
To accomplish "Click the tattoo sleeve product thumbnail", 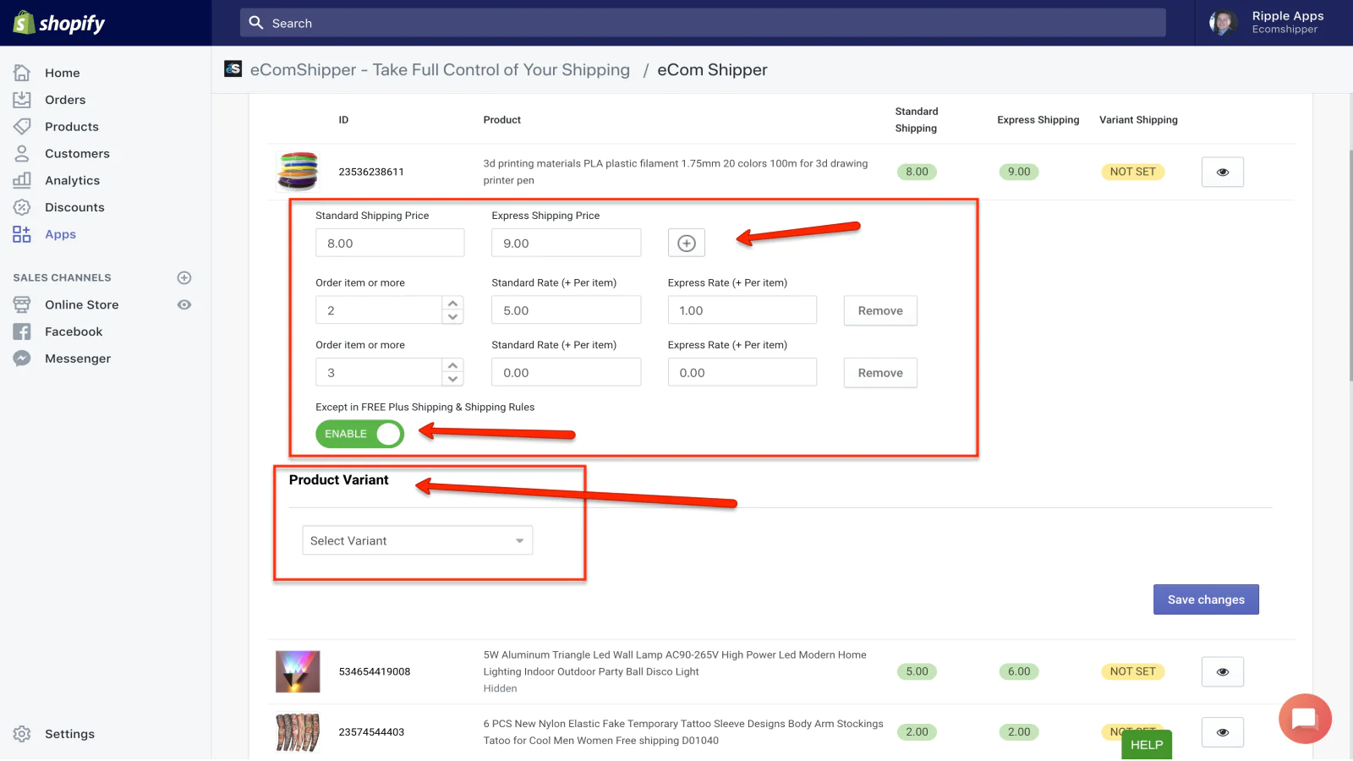I will [x=298, y=732].
